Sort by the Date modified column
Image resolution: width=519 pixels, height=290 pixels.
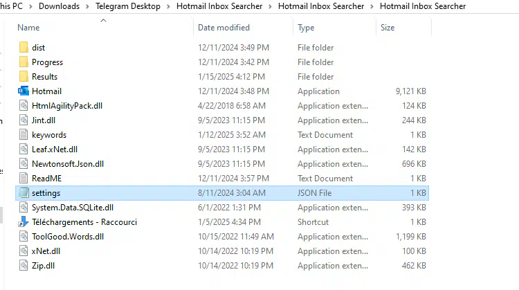tap(224, 28)
